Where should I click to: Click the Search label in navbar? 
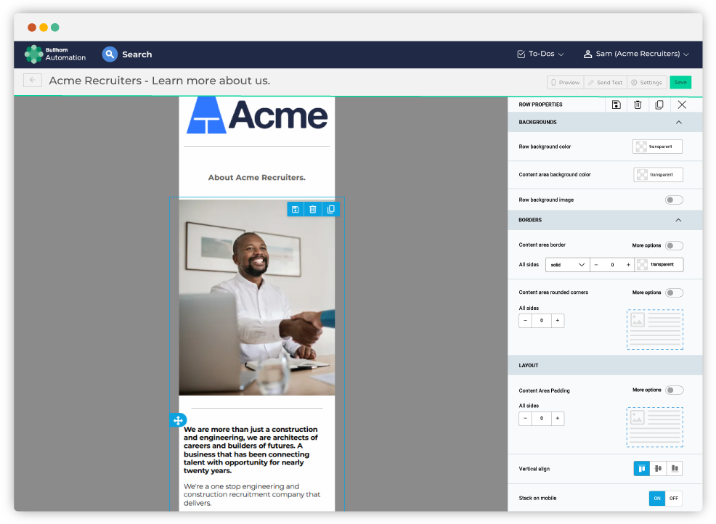tap(137, 54)
